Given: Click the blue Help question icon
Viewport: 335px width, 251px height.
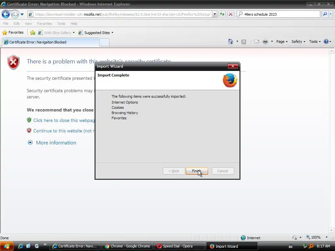Looking at the screenshot, I should [326, 42].
